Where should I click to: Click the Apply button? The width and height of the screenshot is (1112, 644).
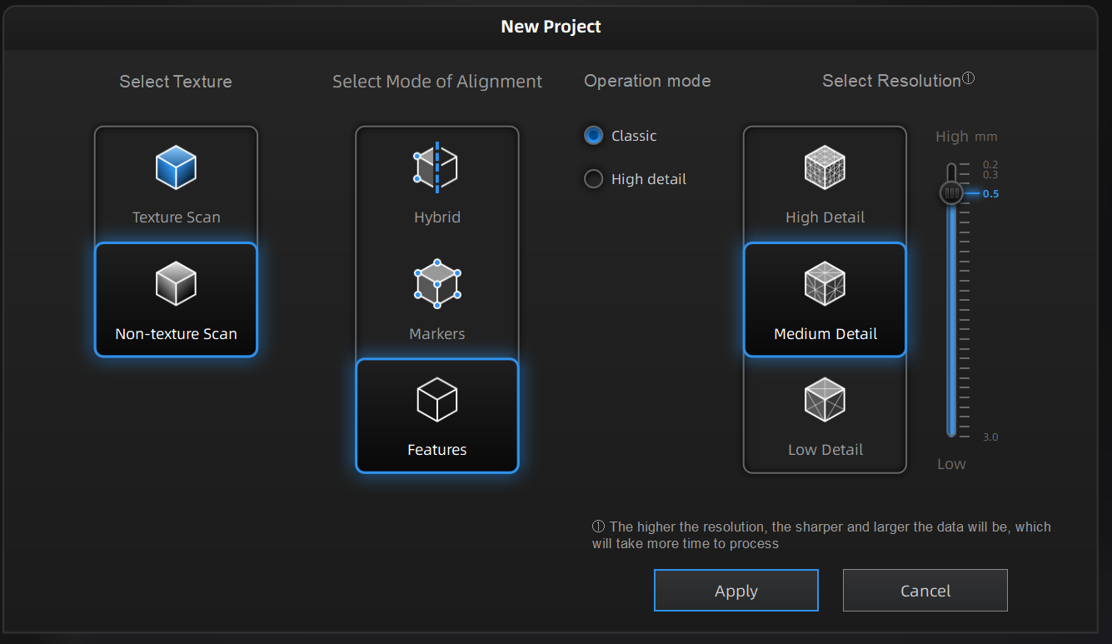(736, 591)
